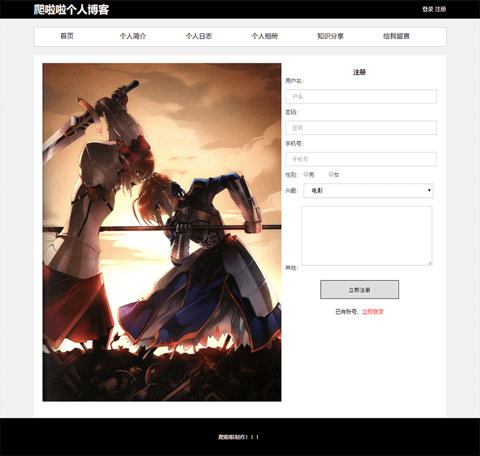Expand the 兴趣 dropdown showing 电影
The image size is (480, 456).
tap(368, 191)
